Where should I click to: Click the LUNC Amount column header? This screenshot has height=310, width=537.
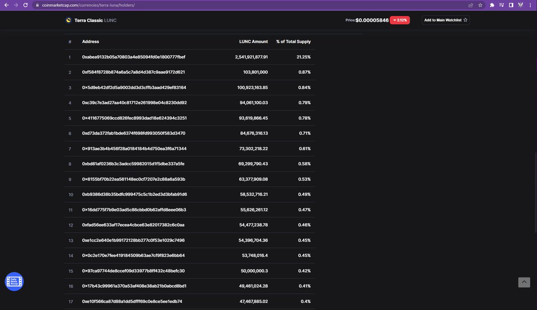tap(254, 42)
